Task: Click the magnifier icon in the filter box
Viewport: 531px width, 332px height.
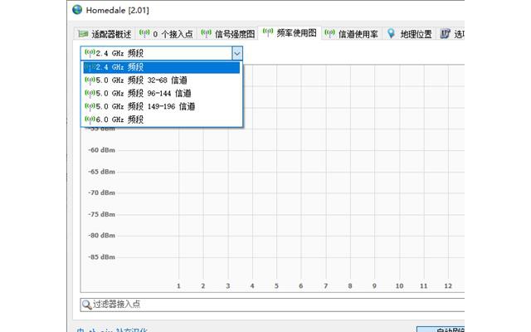Action: pyautogui.click(x=86, y=305)
